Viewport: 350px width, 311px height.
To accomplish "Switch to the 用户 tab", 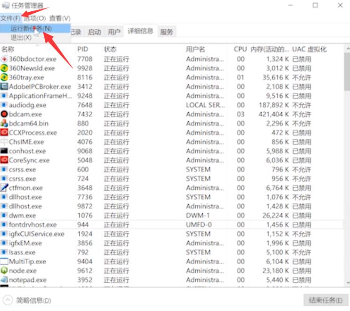I will pos(114,32).
